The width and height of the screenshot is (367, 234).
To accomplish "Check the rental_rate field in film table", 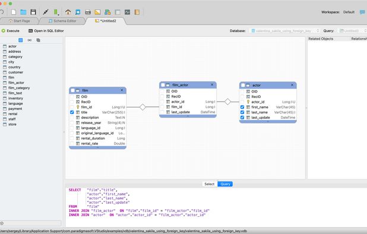I will point(72,144).
